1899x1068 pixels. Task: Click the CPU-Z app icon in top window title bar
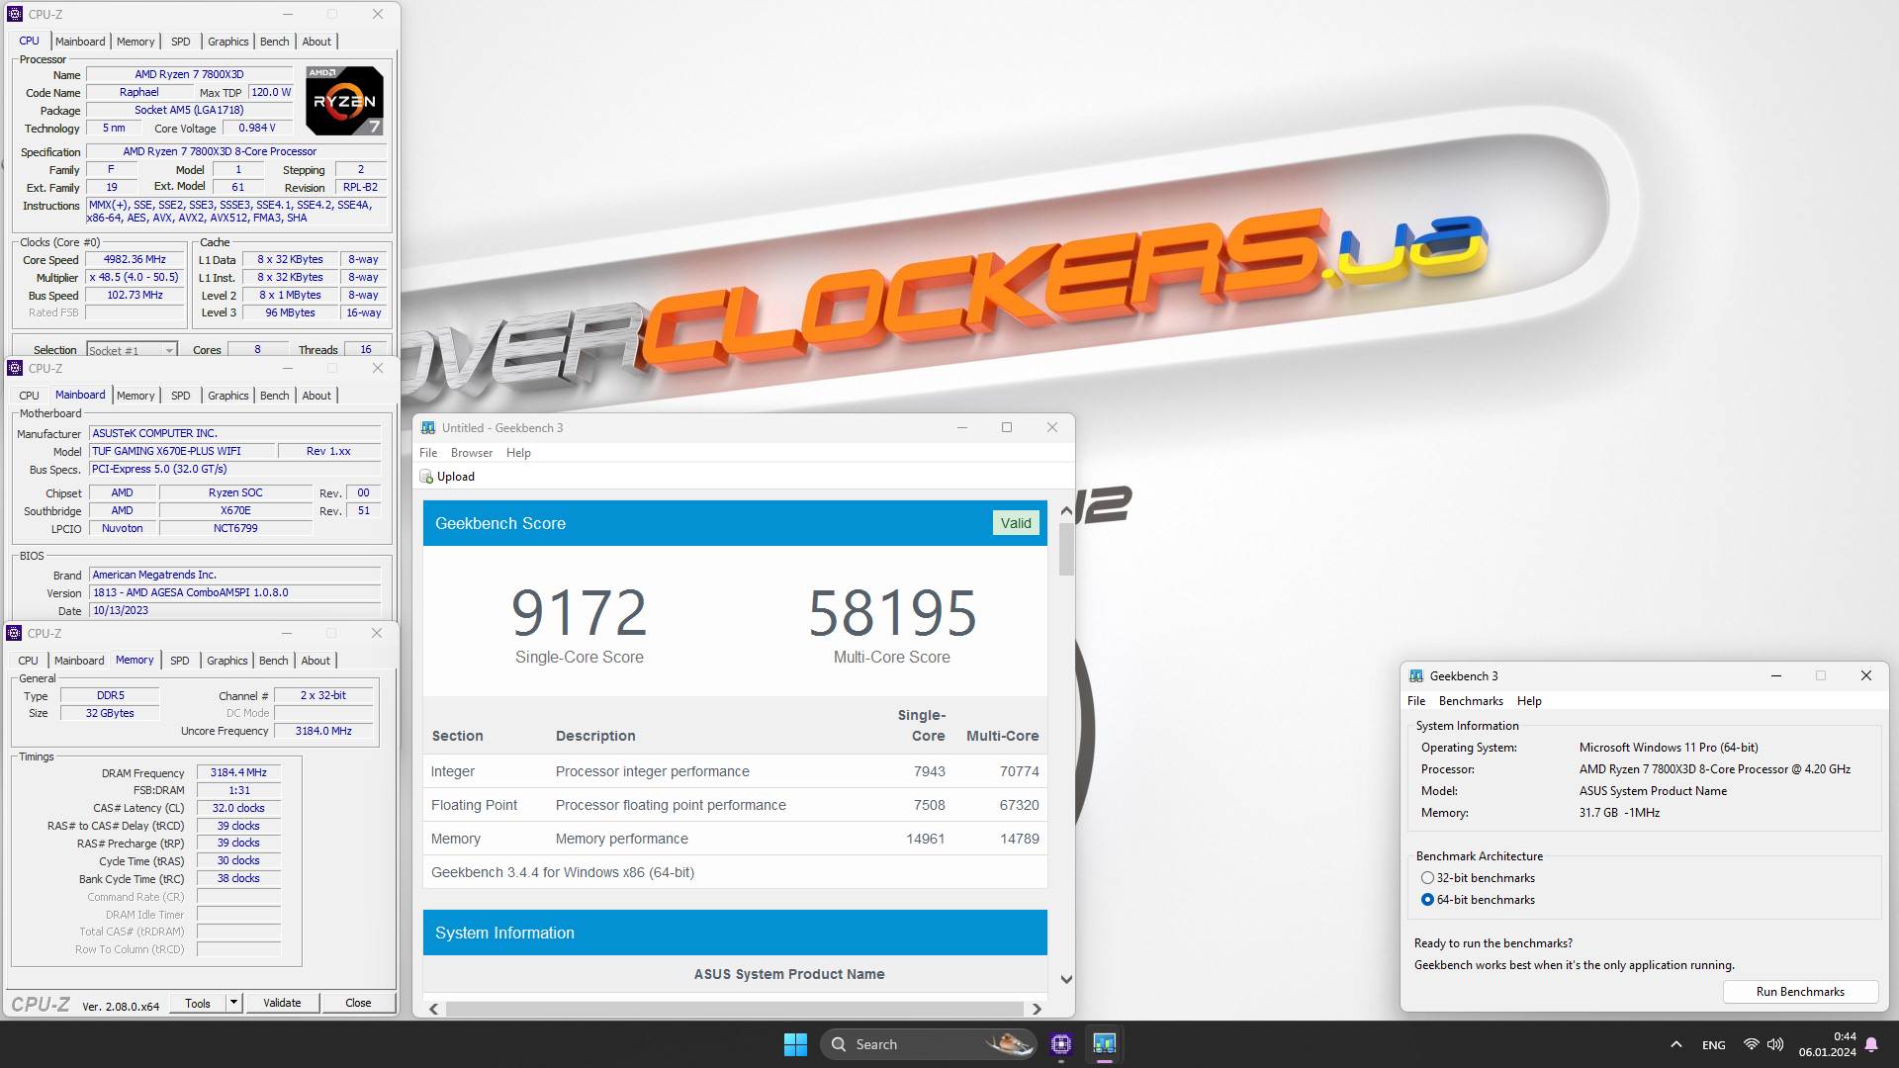15,14
